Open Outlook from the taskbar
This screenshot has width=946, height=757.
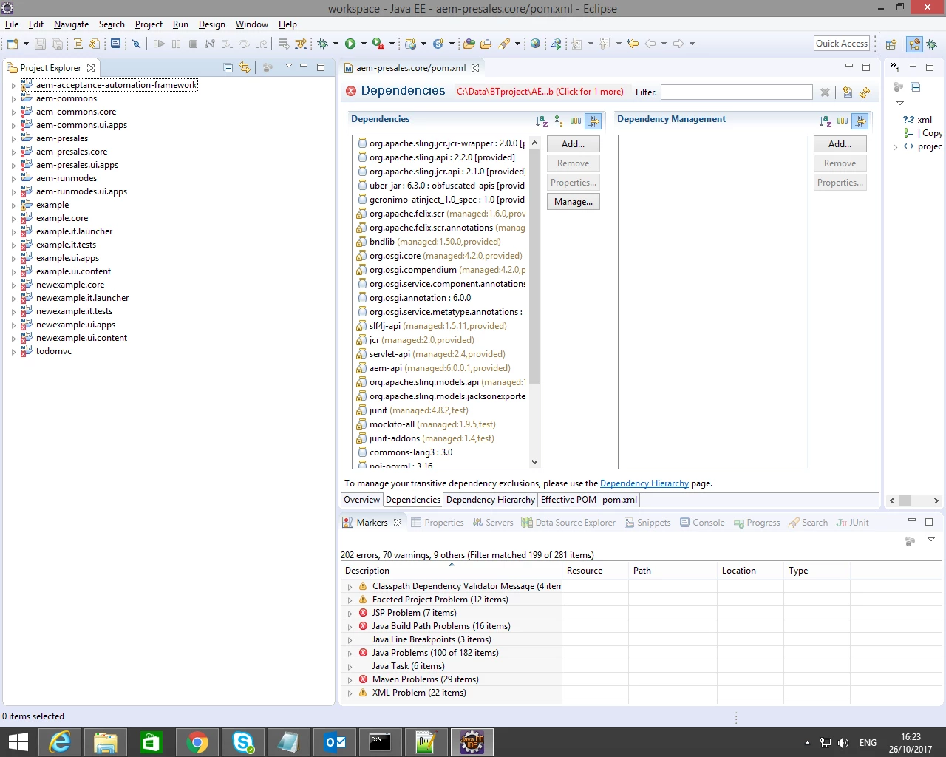(334, 742)
